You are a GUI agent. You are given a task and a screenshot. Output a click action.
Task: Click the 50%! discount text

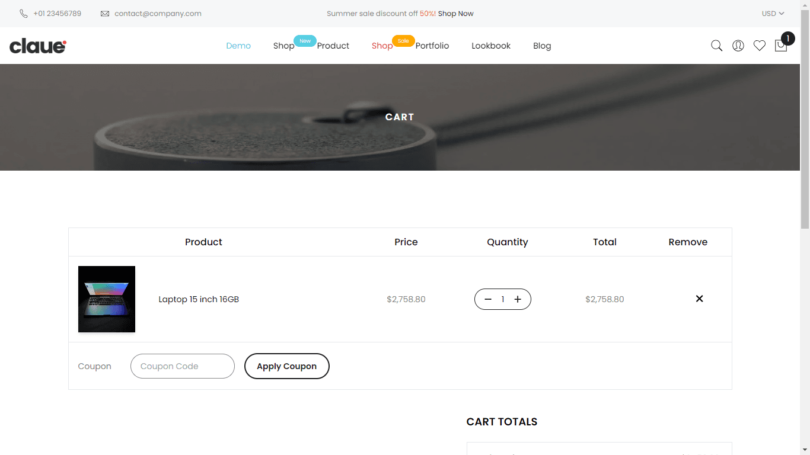pos(428,14)
